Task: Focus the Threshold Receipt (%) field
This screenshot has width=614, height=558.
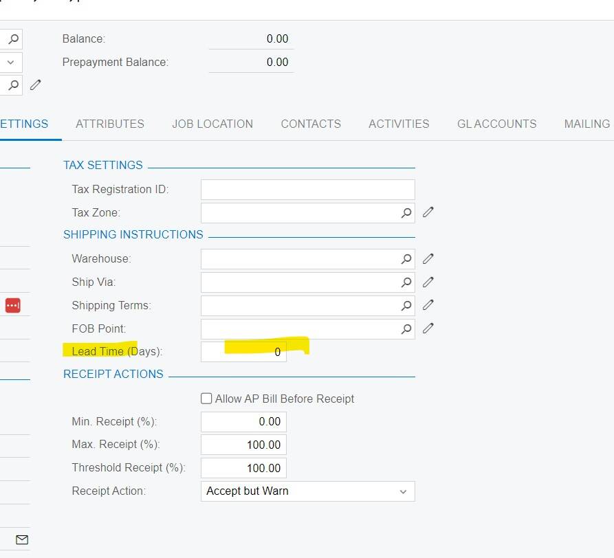Action: pyautogui.click(x=244, y=468)
